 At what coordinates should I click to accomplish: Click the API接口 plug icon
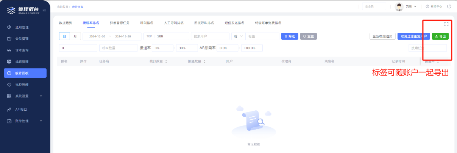point(9,110)
